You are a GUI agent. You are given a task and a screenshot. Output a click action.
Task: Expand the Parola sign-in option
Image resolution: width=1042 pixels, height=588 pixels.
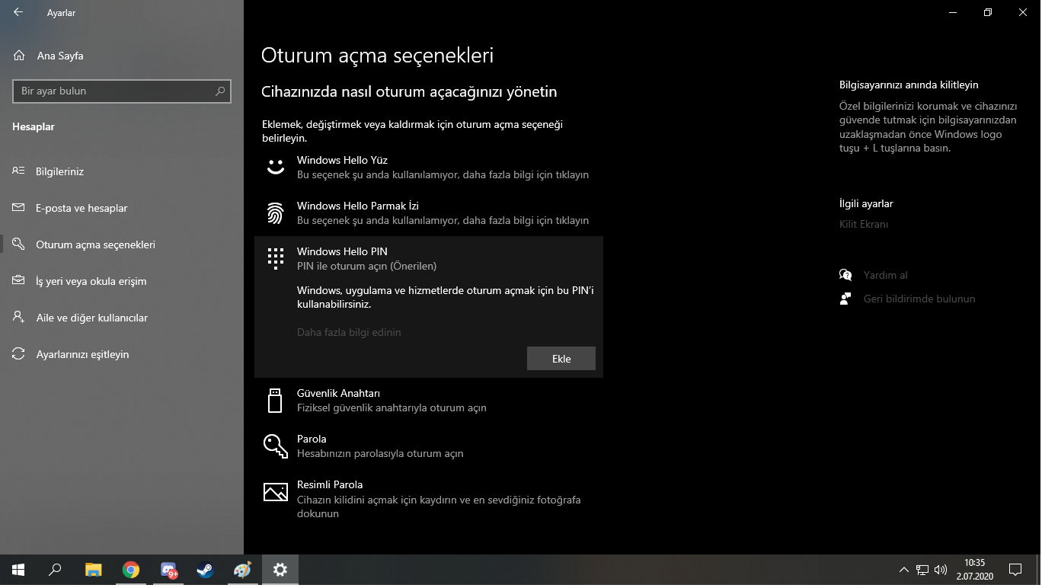click(x=429, y=446)
